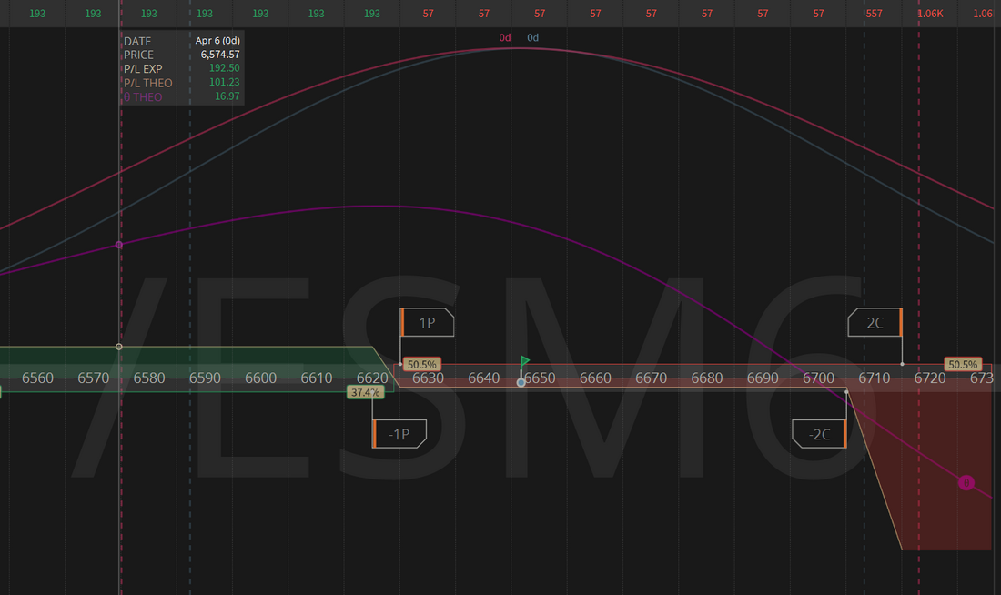Click the 6650 price on the axis

[540, 378]
